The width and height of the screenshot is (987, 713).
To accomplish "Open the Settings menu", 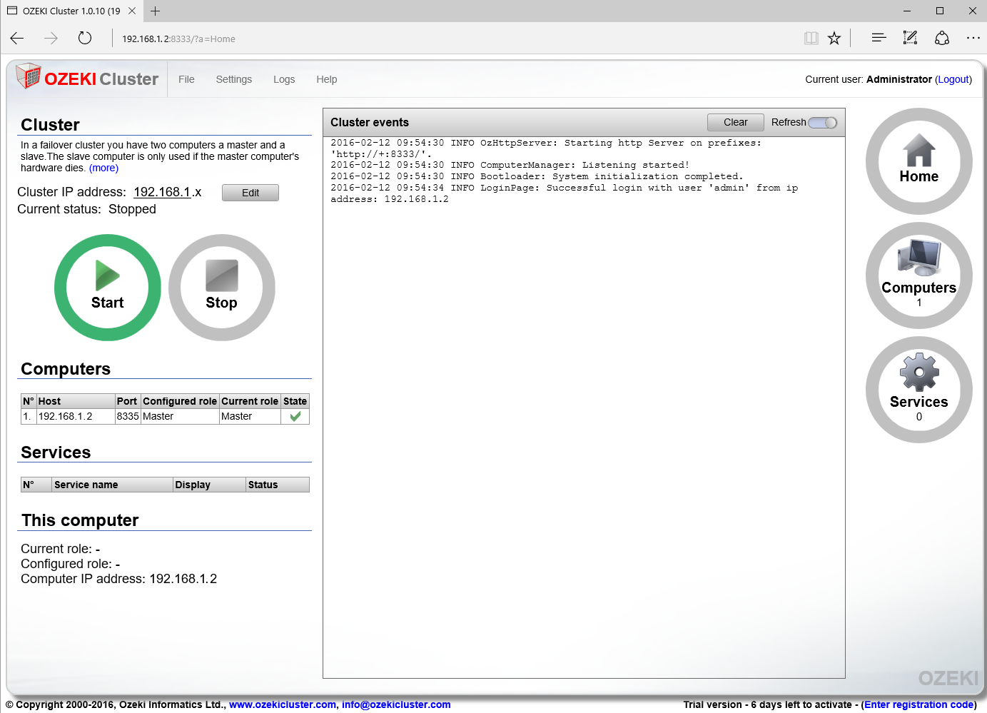I will pyautogui.click(x=234, y=79).
